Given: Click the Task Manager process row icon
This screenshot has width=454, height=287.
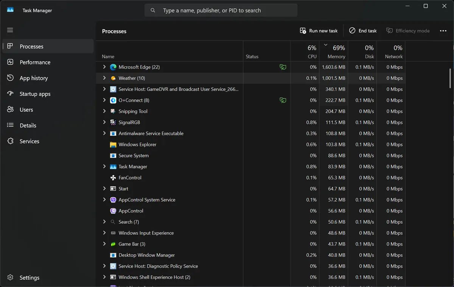Looking at the screenshot, I should (113, 167).
